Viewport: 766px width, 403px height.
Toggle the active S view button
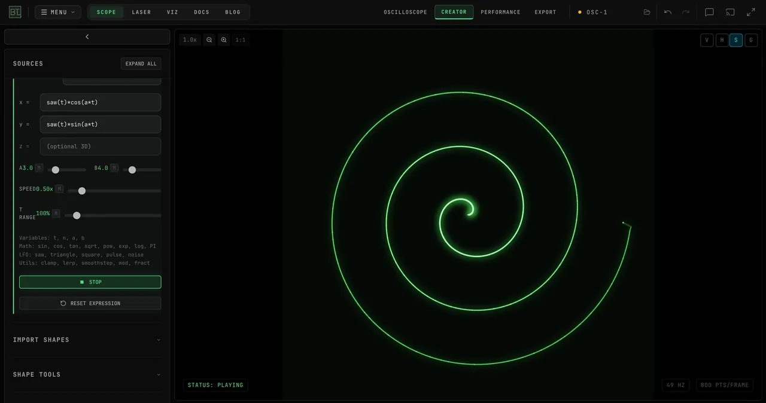pos(736,40)
